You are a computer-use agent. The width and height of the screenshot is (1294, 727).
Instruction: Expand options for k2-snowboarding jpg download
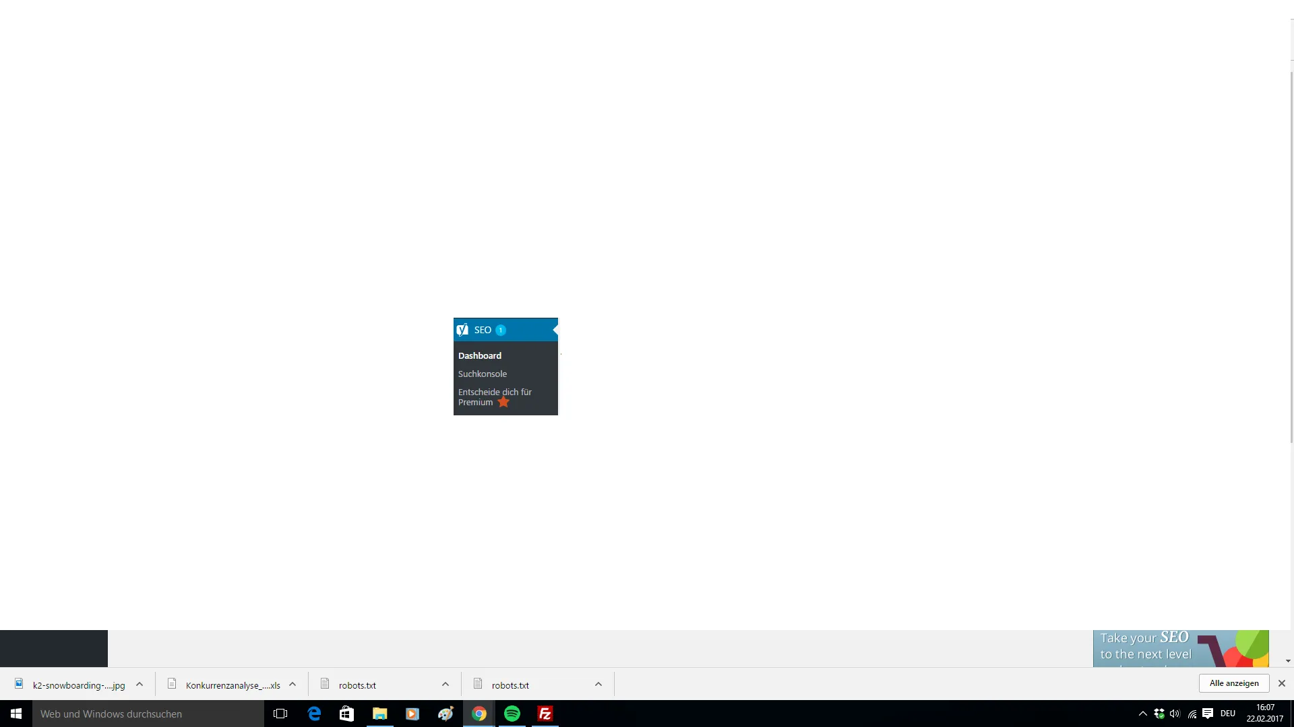pyautogui.click(x=140, y=684)
